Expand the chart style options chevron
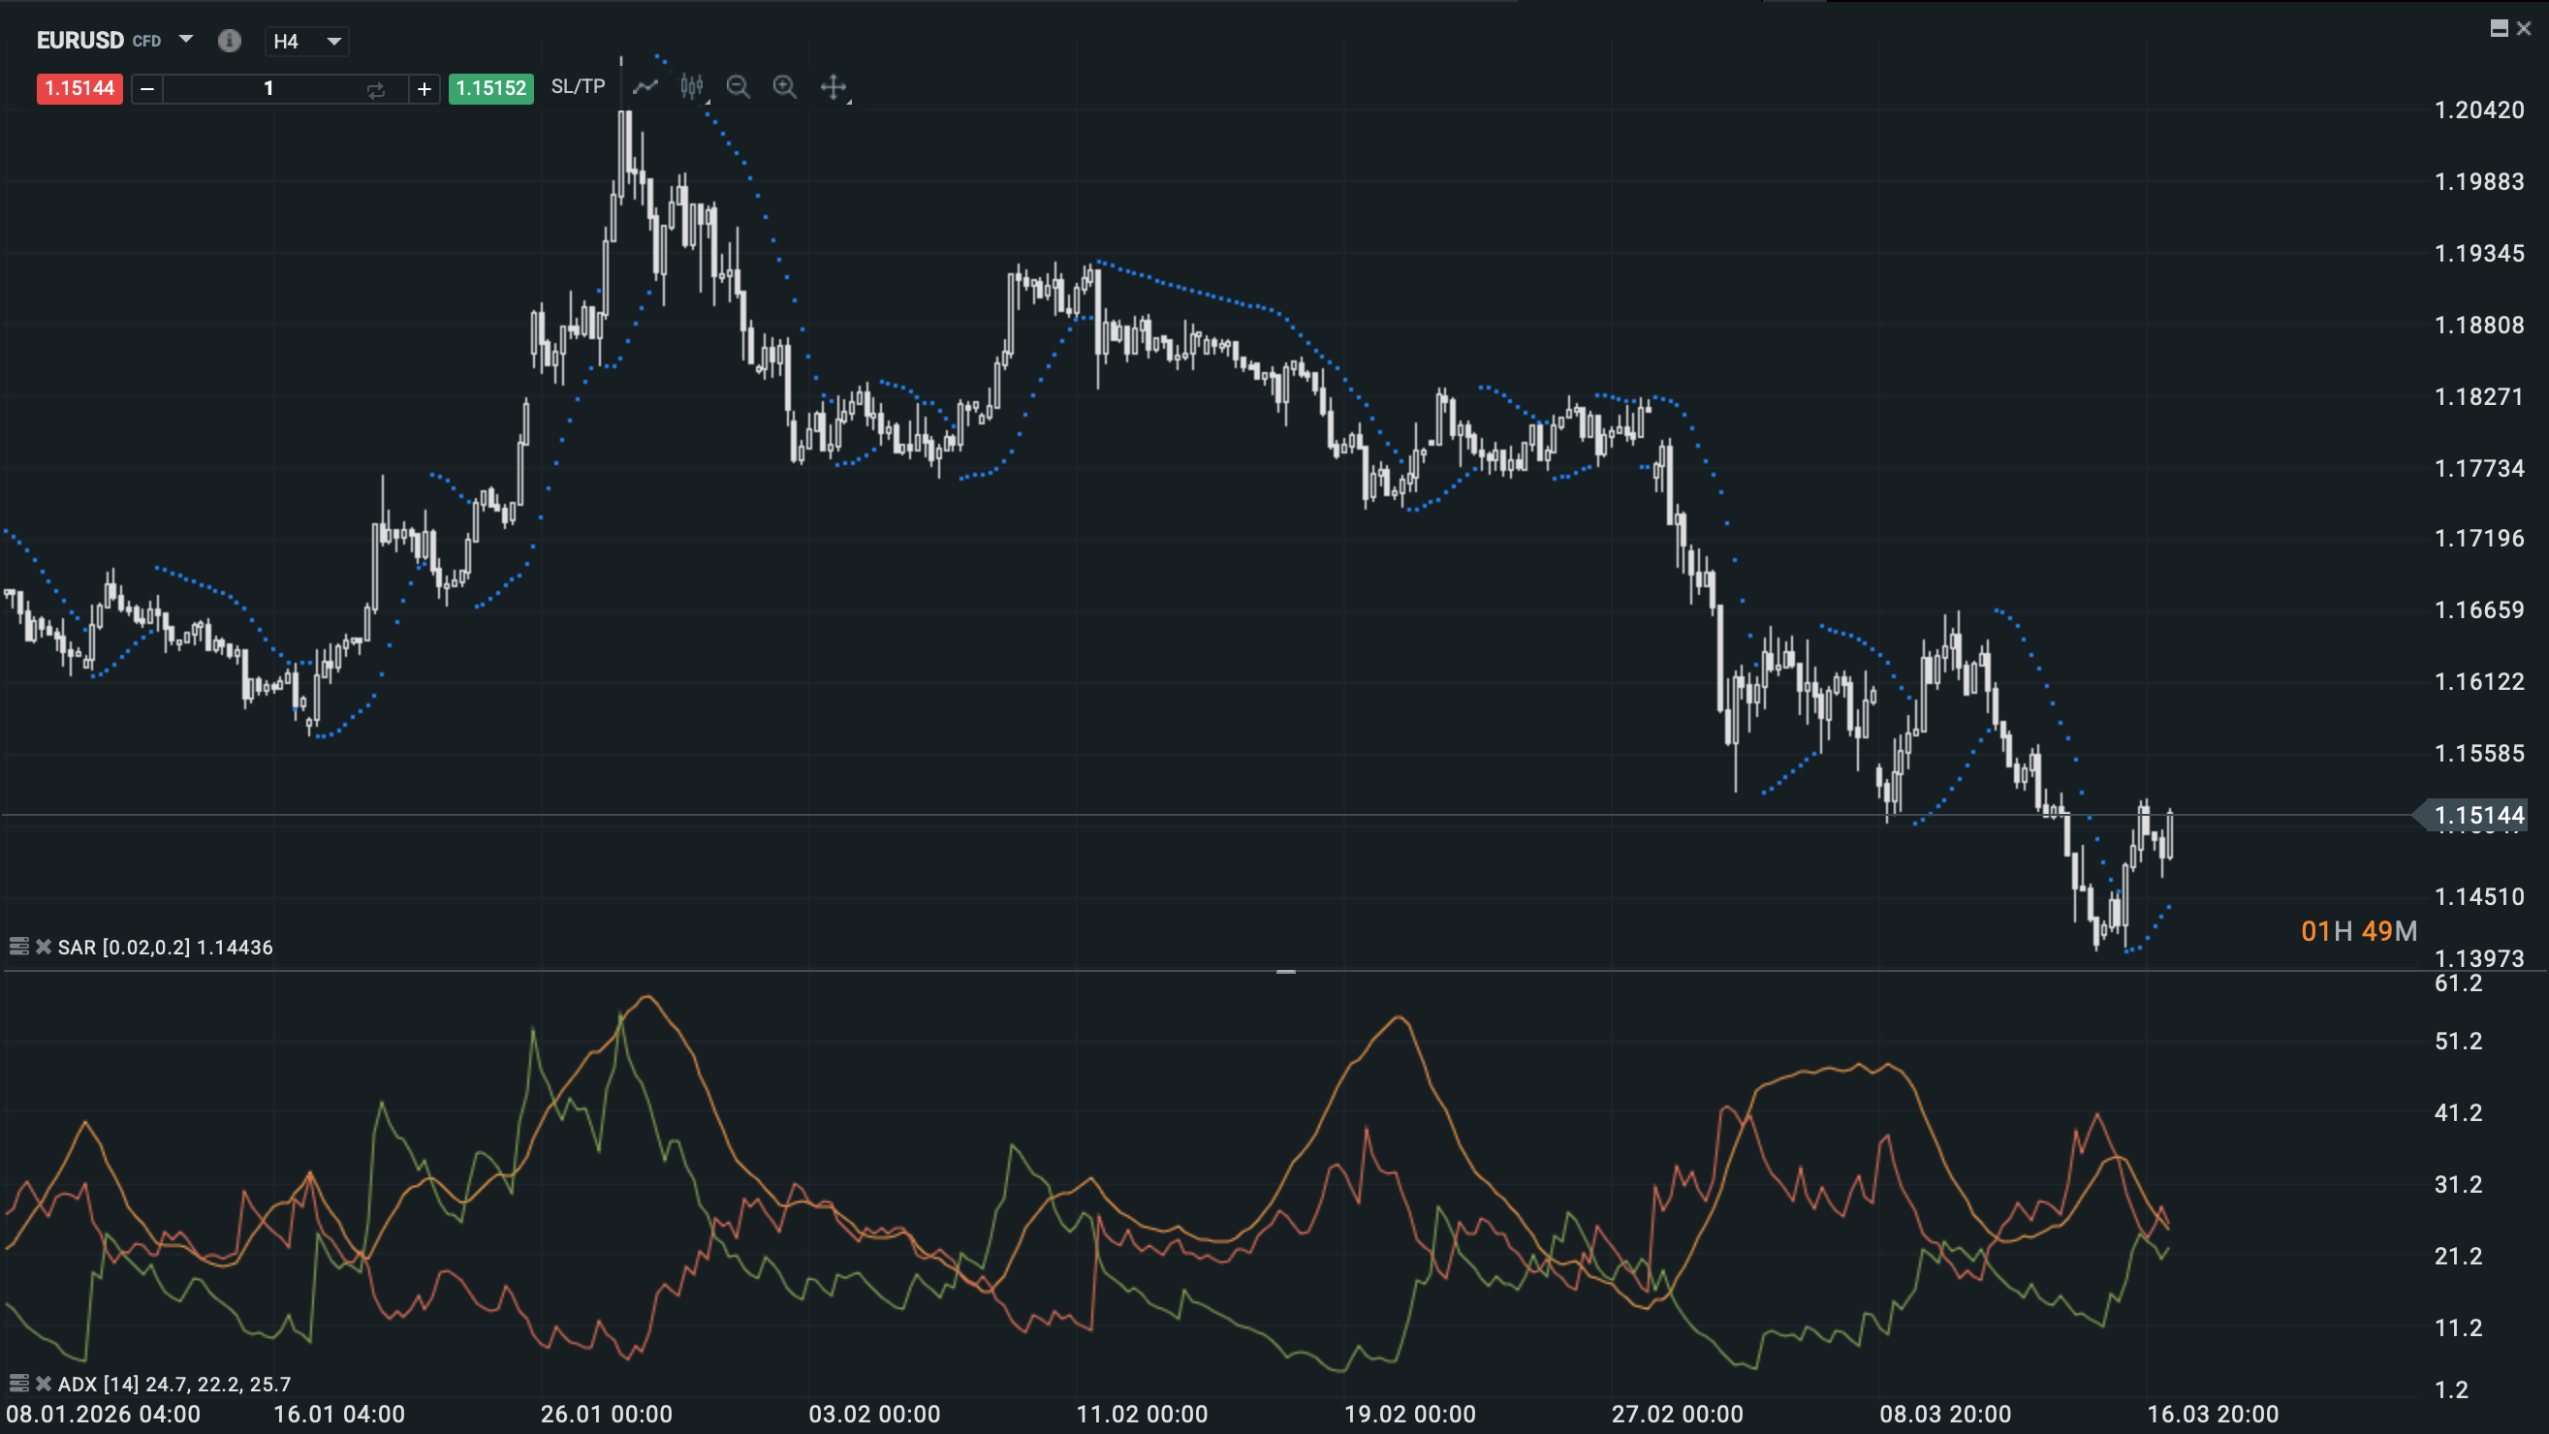 (x=708, y=104)
